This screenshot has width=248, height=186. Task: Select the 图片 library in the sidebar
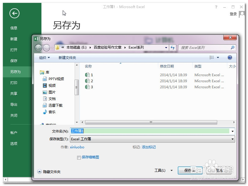(52, 92)
